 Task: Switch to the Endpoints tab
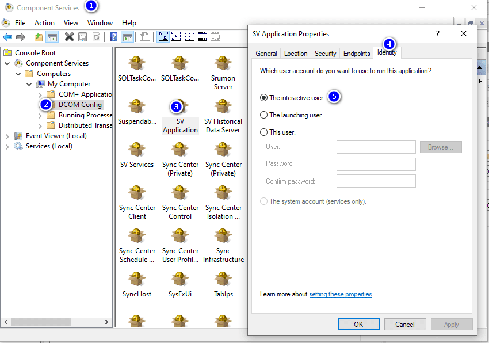pyautogui.click(x=357, y=54)
